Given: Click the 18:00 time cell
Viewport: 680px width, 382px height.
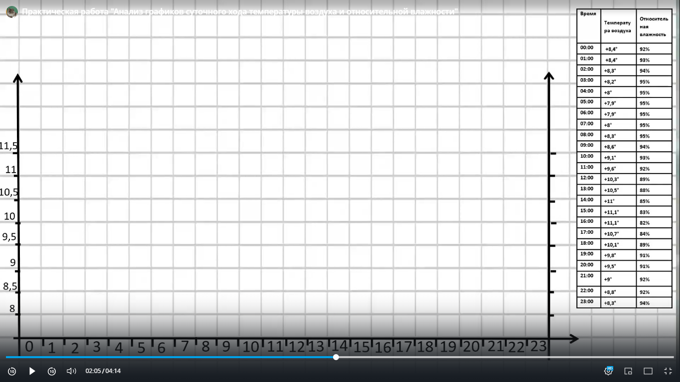Looking at the screenshot, I should [588, 244].
